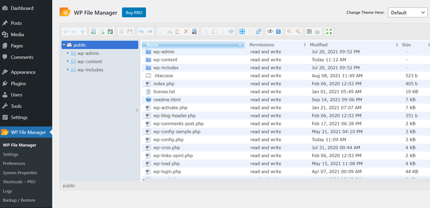Screen dimensions: 430x208
Task: Click the Redo toolbar icon
Action: click(150, 32)
